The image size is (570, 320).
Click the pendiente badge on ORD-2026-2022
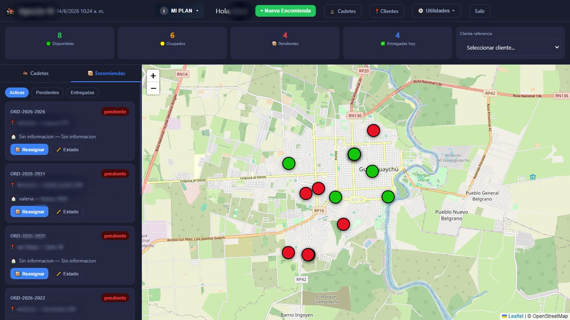(115, 298)
